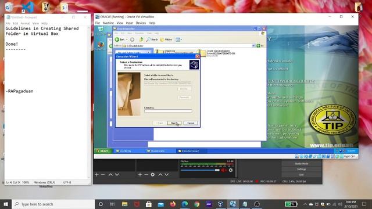Open Task View on the Windows taskbar
Viewport: 372px width, 209px height.
pos(112,204)
